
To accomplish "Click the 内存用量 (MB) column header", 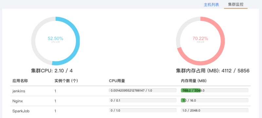I will click(194, 81).
